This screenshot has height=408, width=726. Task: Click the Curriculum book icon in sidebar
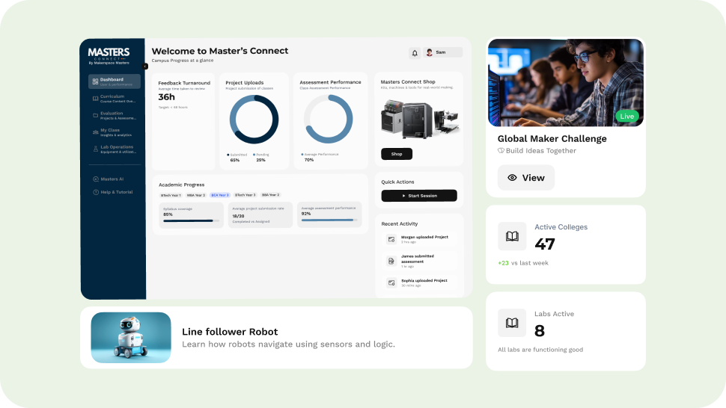click(x=95, y=99)
